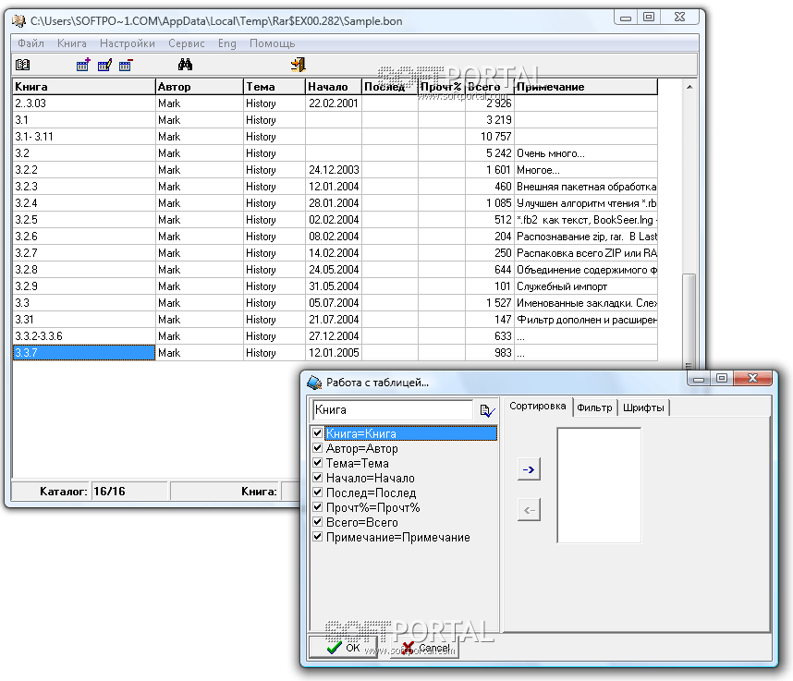Click the edit record table icon with pencil
Viewport: 793px width, 681px height.
(104, 65)
